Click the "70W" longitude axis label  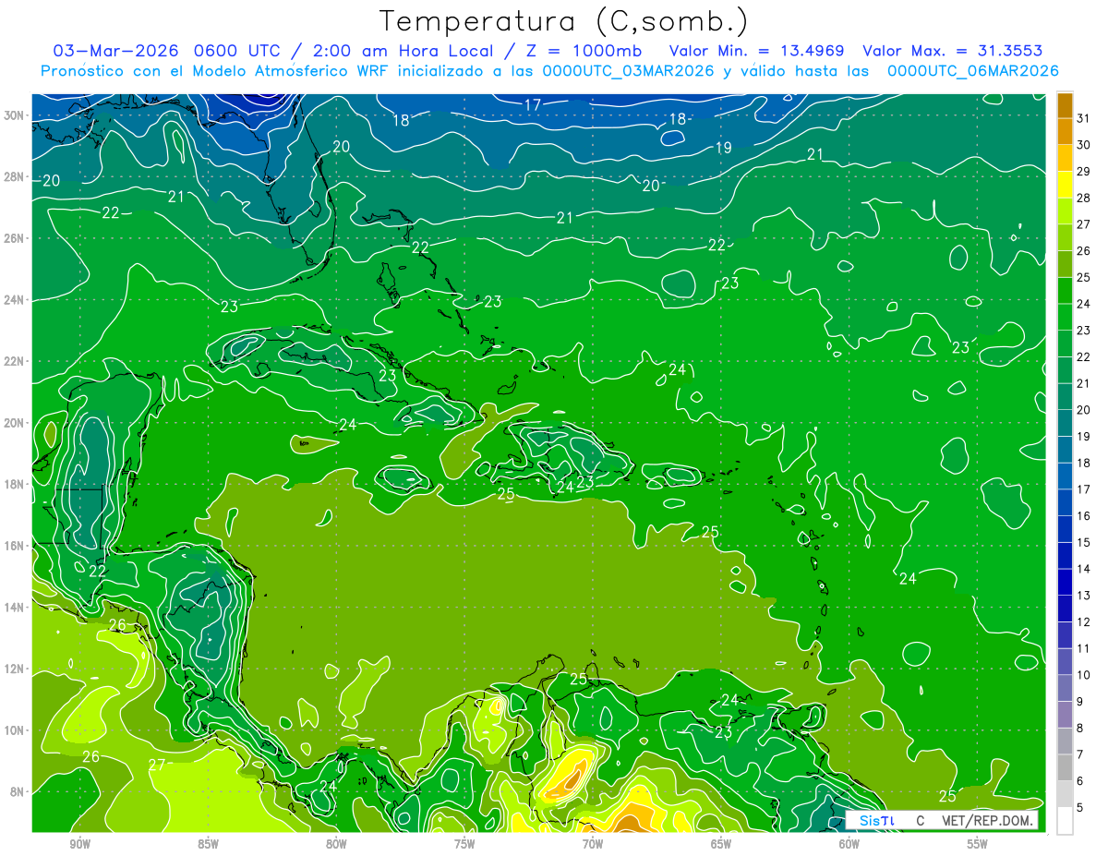click(593, 844)
